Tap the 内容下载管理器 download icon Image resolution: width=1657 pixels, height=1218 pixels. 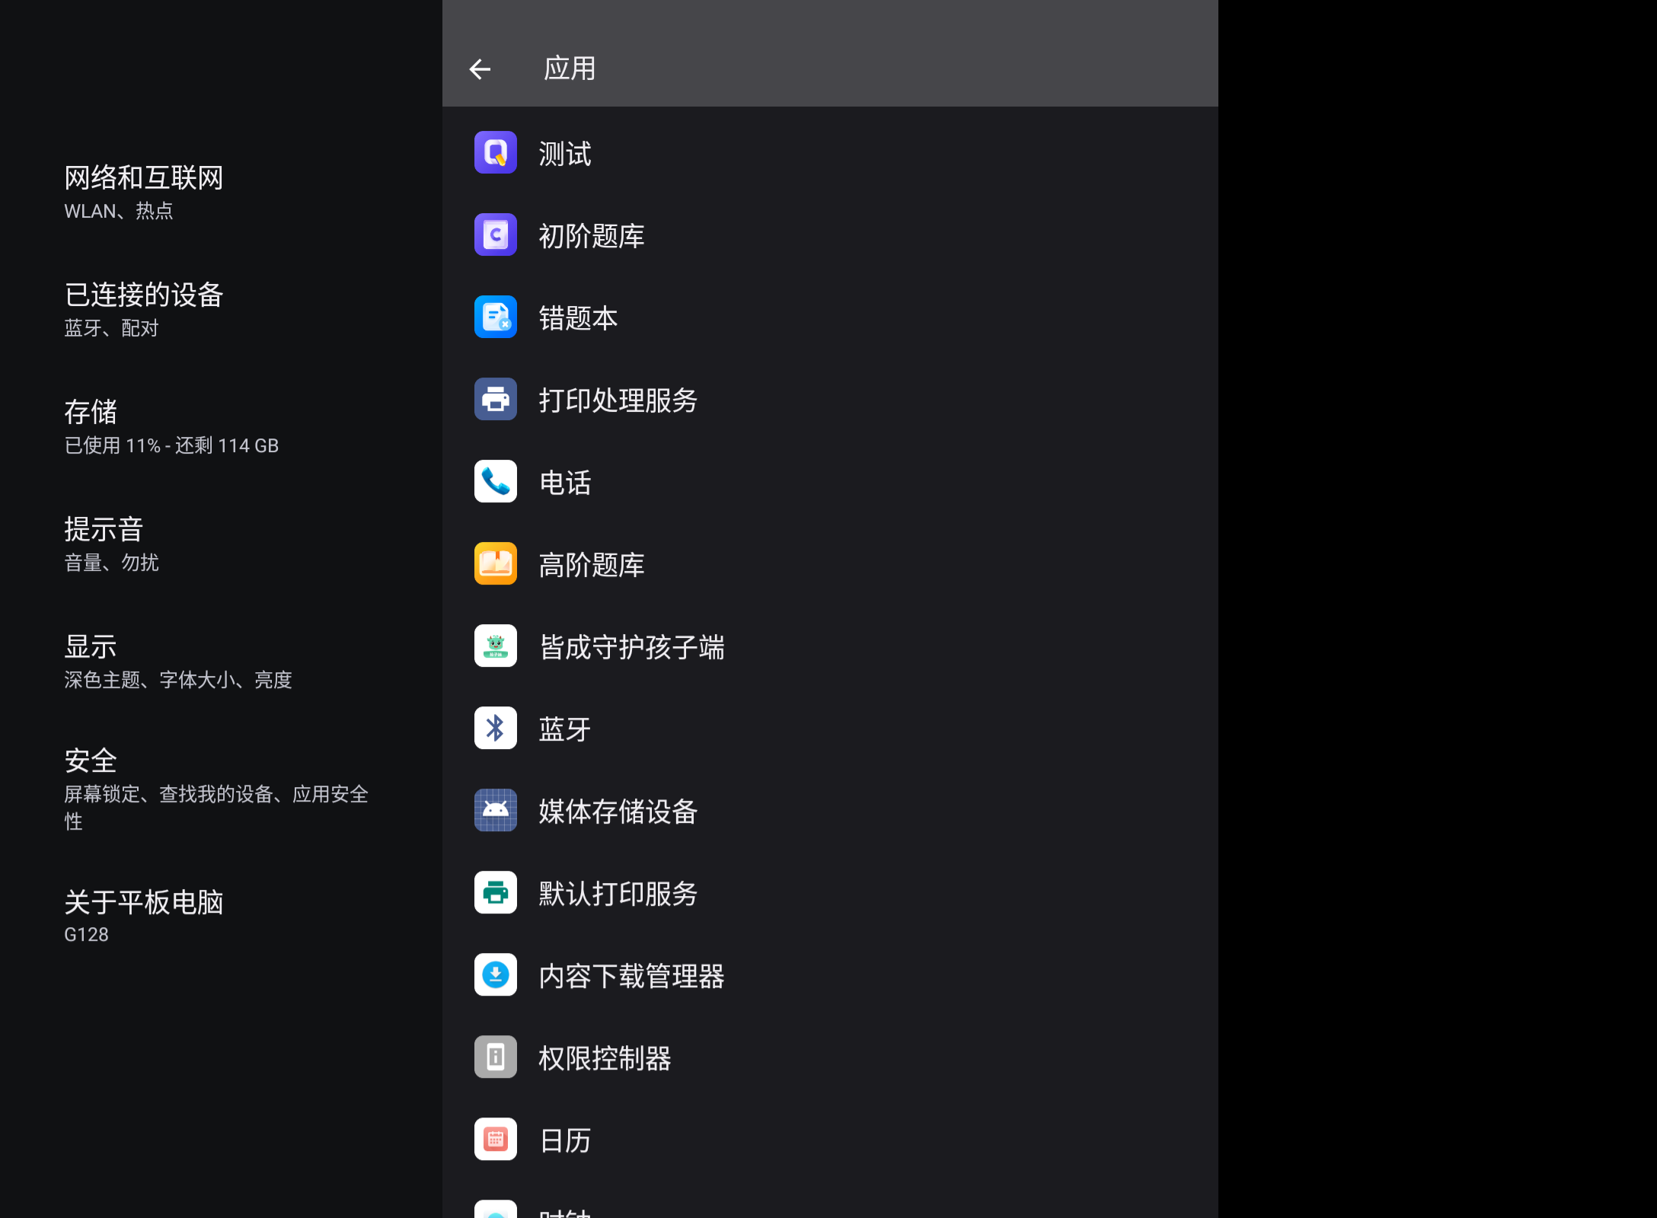click(x=496, y=974)
